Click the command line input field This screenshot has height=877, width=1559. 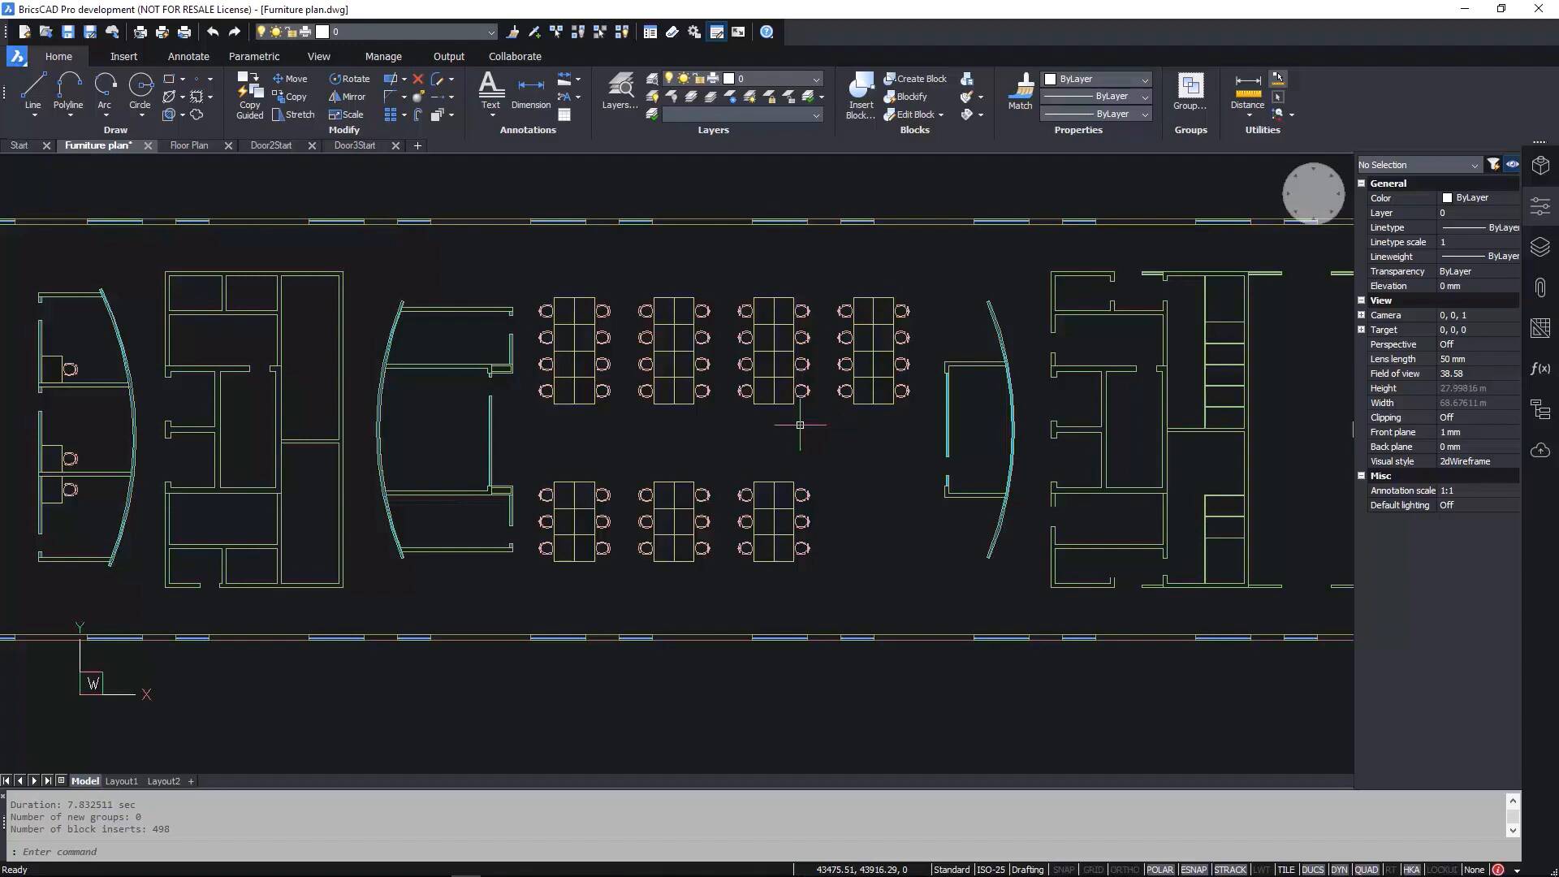(x=755, y=852)
